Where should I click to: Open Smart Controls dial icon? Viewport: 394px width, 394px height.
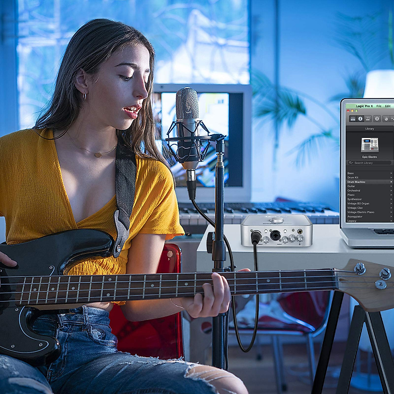(x=386, y=119)
